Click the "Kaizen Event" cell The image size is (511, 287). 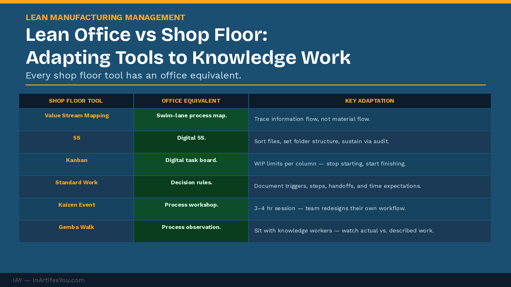77,205
